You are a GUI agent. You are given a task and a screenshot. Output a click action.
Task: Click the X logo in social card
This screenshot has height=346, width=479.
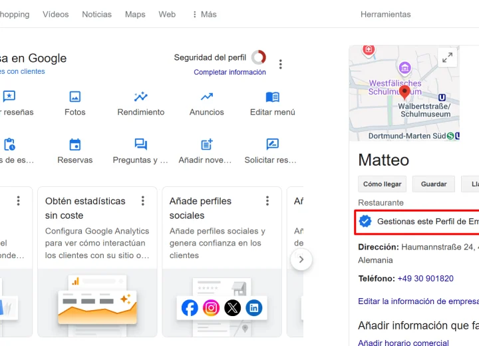(232, 308)
